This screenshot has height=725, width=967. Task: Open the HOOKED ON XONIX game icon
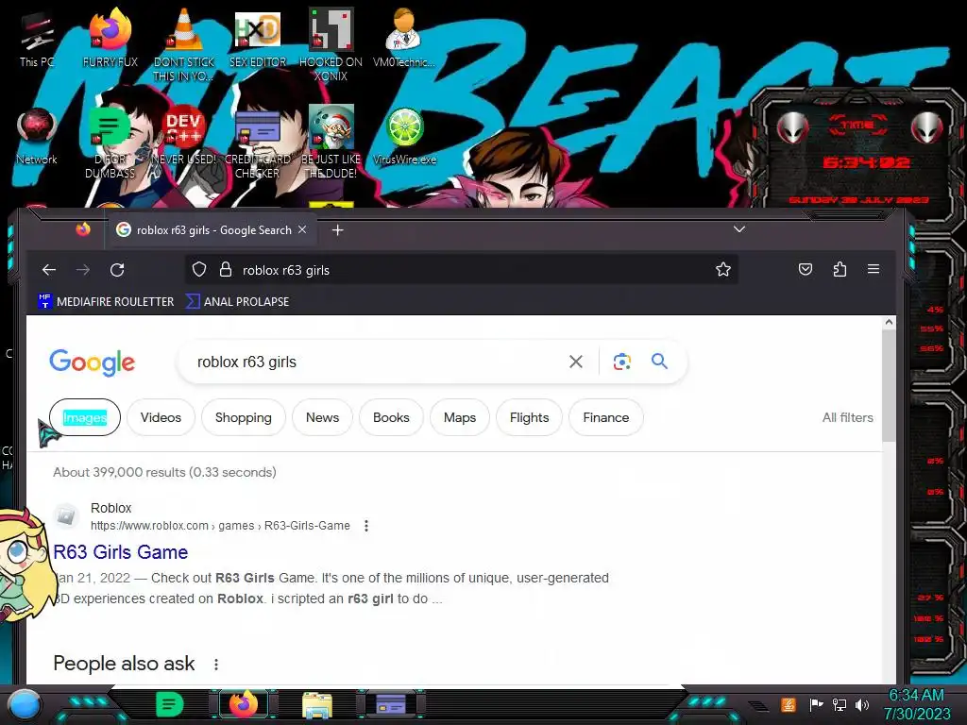click(331, 44)
